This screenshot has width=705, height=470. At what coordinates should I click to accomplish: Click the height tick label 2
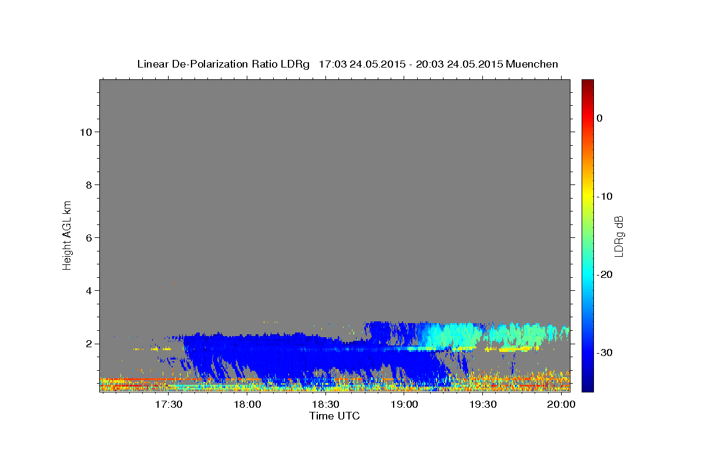click(x=88, y=344)
